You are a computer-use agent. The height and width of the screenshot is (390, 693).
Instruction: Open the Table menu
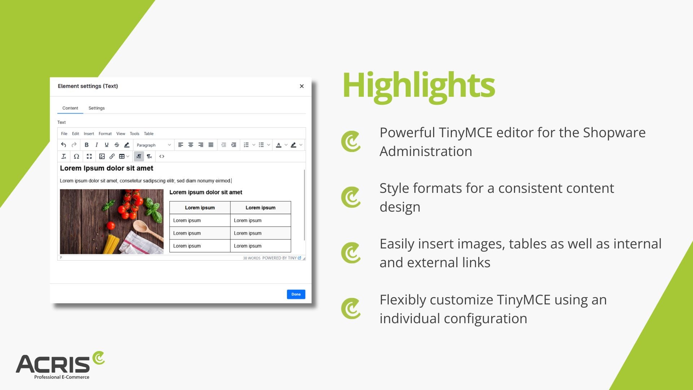coord(149,134)
